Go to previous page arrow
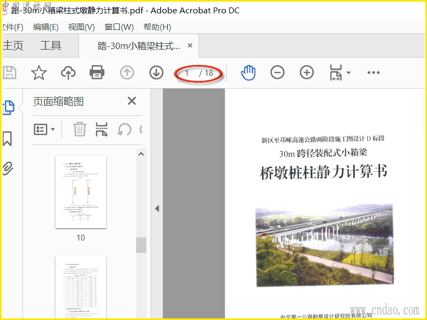Image resolution: width=427 pixels, height=320 pixels. tap(127, 73)
